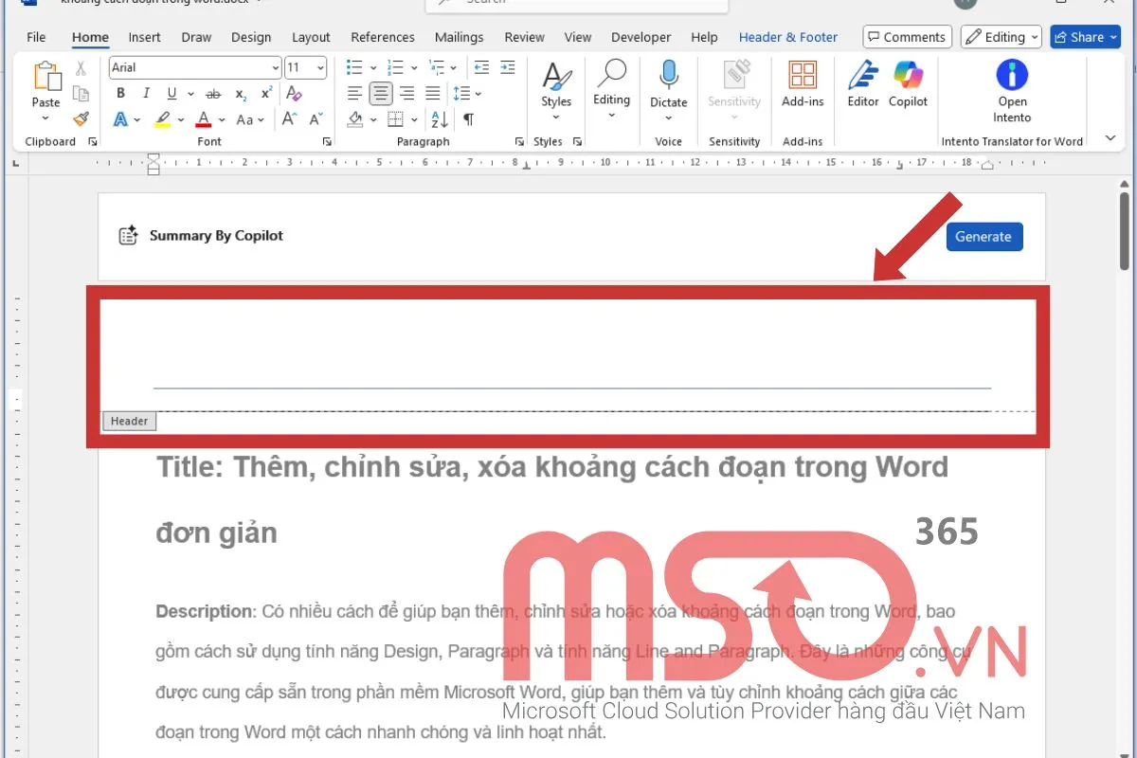Open the Comments pane button

point(907,37)
